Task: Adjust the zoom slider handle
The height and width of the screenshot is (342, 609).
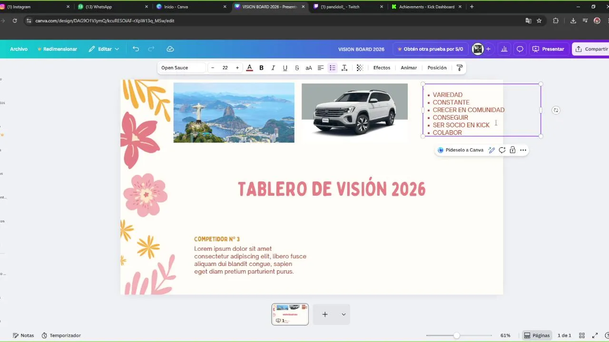Action: point(457,335)
